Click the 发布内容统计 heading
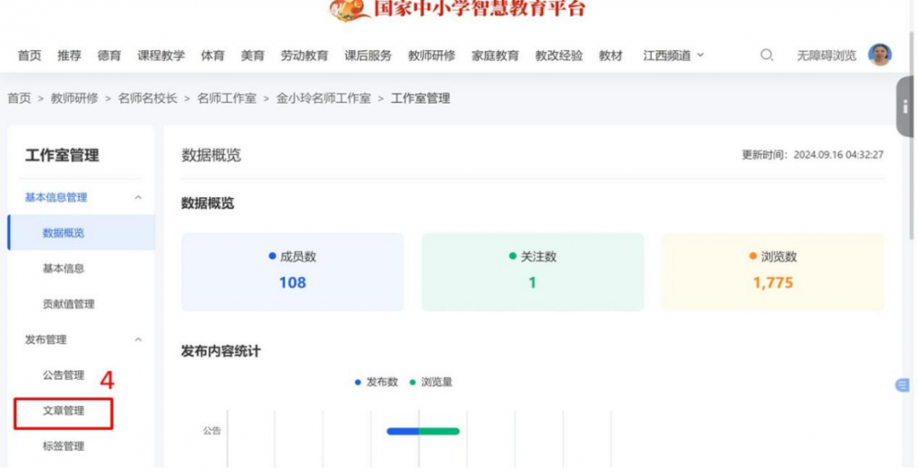 click(x=220, y=351)
